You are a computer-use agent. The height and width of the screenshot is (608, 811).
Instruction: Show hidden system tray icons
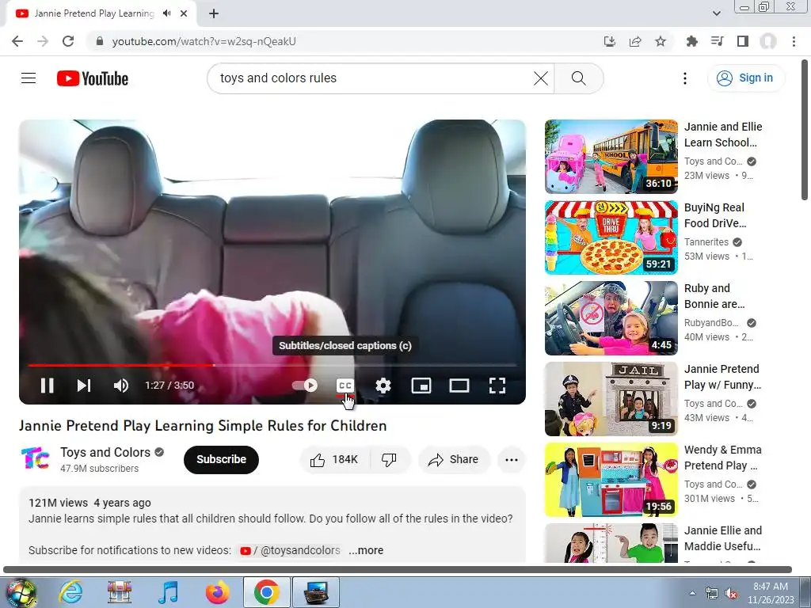[692, 593]
